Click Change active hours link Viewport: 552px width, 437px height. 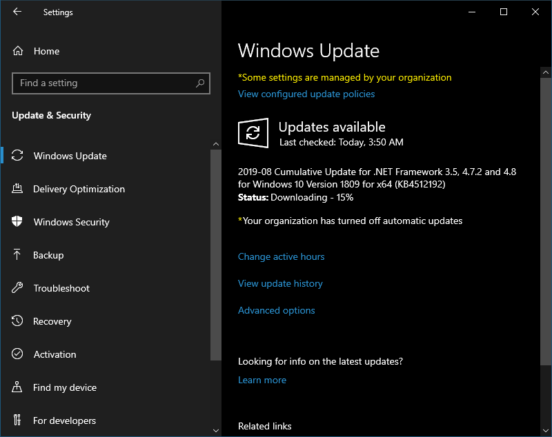(281, 256)
